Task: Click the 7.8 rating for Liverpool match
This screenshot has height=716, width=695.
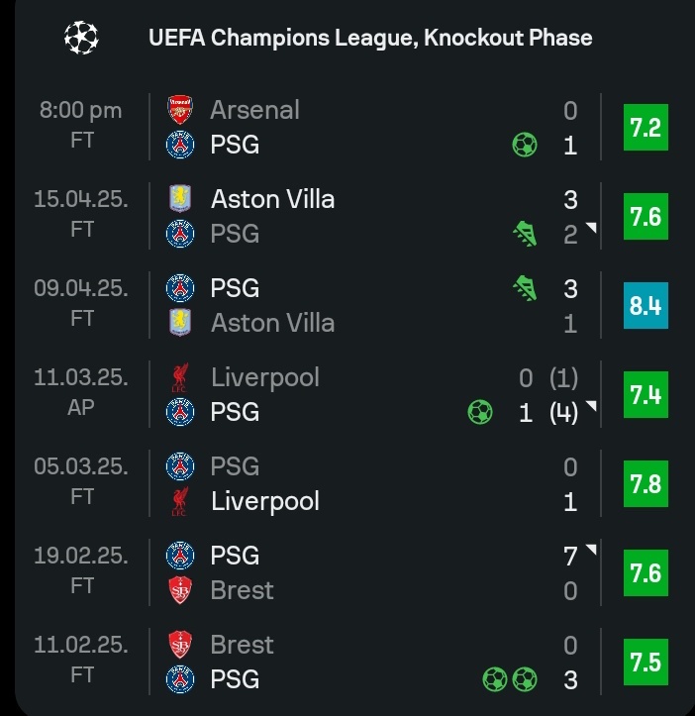Action: click(645, 484)
